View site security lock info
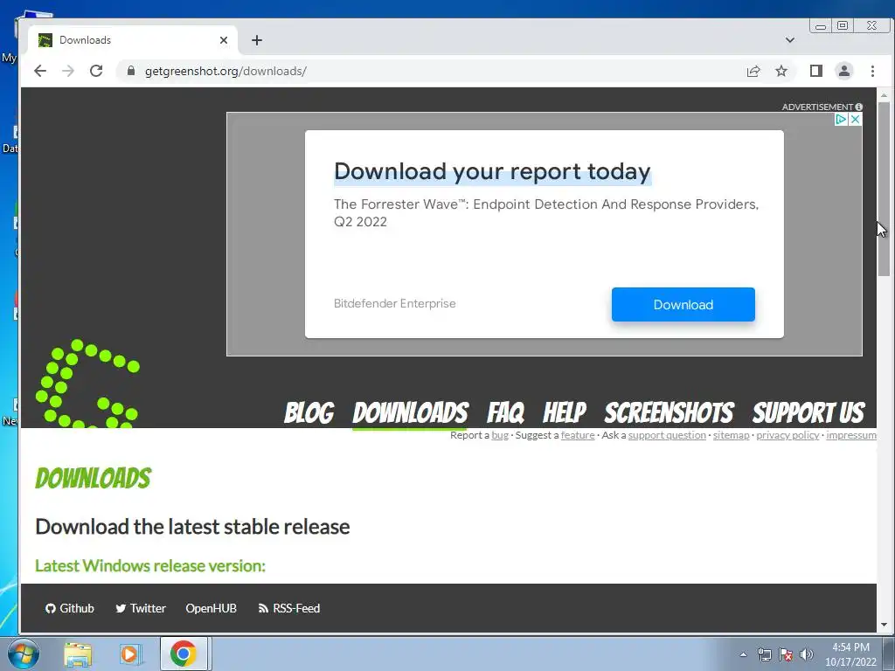Image resolution: width=895 pixels, height=671 pixels. point(131,71)
